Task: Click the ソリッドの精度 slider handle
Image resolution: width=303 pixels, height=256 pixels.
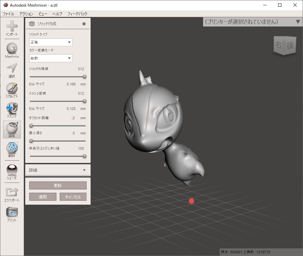Action: pyautogui.click(x=84, y=77)
